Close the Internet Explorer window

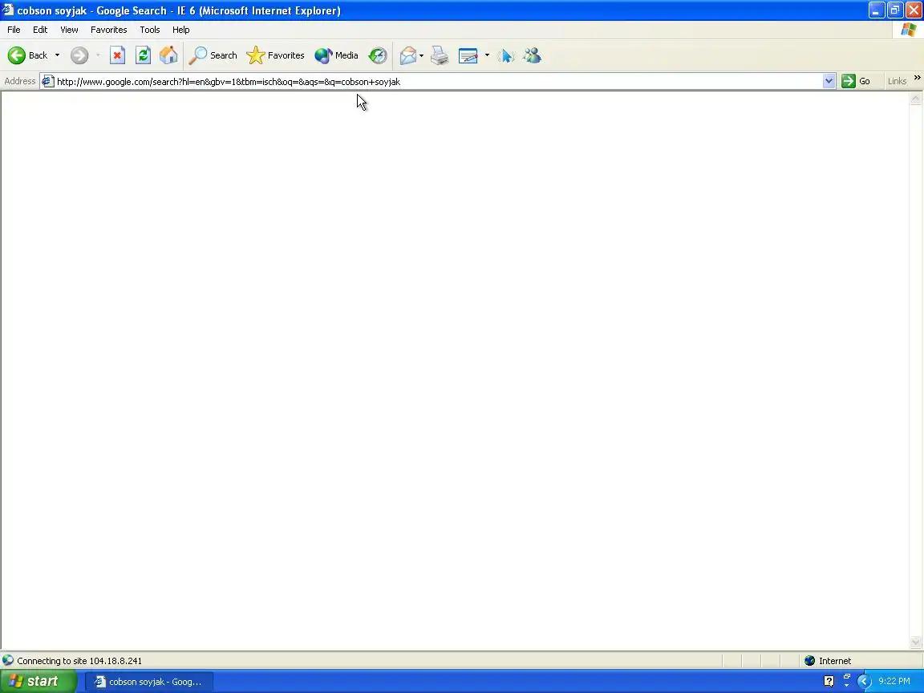pyautogui.click(x=914, y=10)
